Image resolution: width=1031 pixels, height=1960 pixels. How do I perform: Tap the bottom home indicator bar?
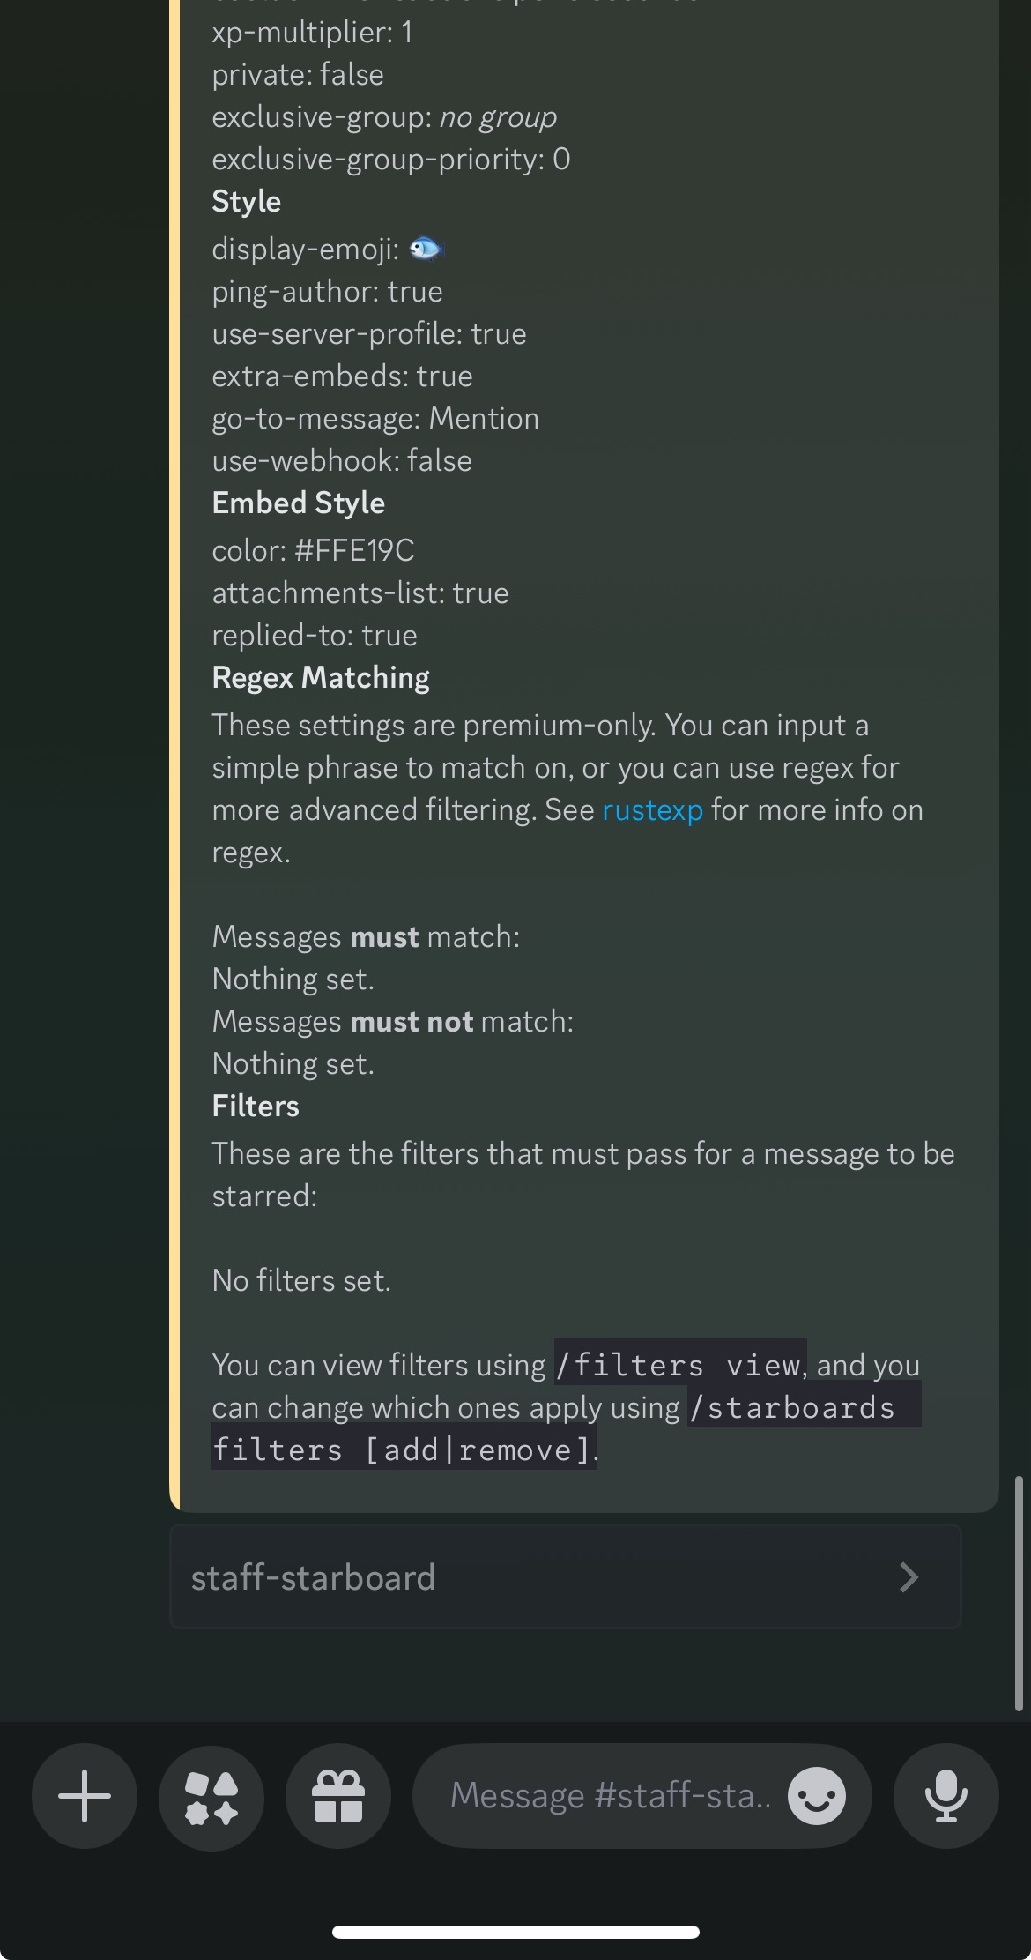coord(515,1932)
